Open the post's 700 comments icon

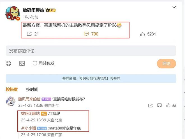[86, 34]
